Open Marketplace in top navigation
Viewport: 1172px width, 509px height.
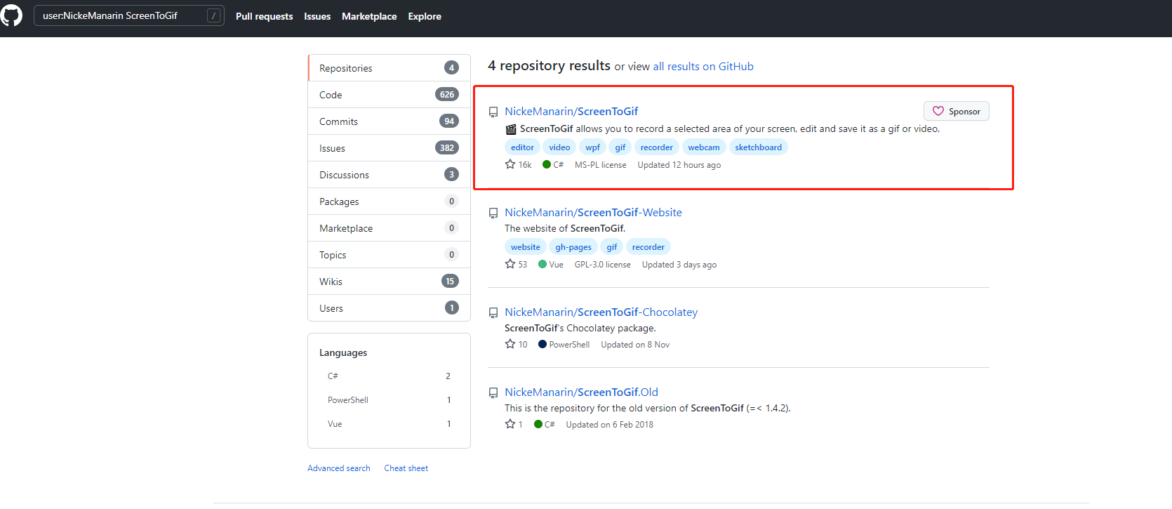click(369, 16)
